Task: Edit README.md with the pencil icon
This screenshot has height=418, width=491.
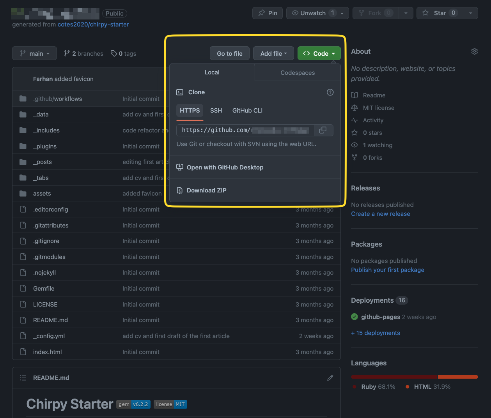Action: coord(330,378)
